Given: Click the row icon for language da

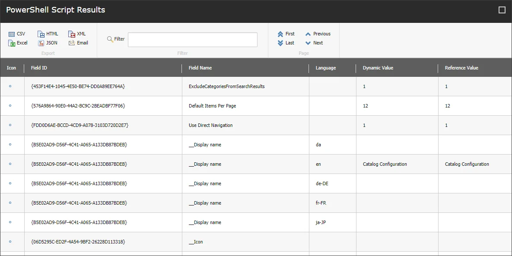Looking at the screenshot, I should (x=10, y=145).
